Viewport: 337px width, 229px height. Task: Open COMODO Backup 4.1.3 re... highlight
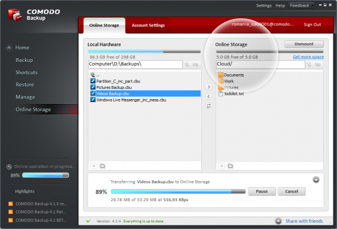point(42,203)
